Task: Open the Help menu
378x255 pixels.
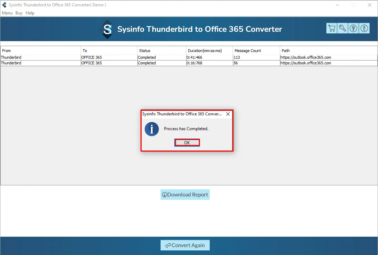Action: tap(30, 13)
